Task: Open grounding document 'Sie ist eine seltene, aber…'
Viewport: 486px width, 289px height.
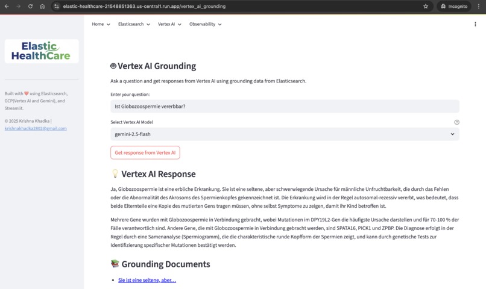Action: click(147, 280)
